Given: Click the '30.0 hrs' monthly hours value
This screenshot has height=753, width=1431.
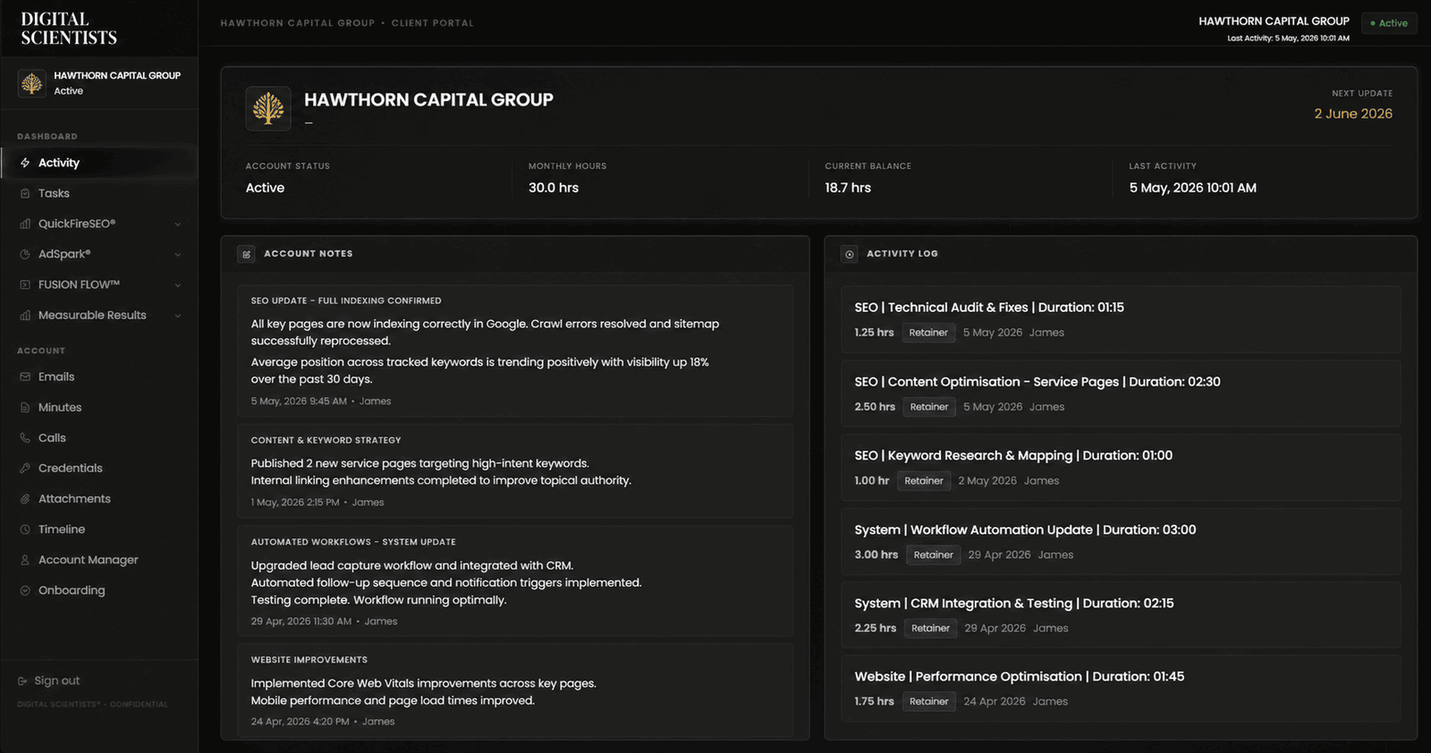Looking at the screenshot, I should point(554,188).
